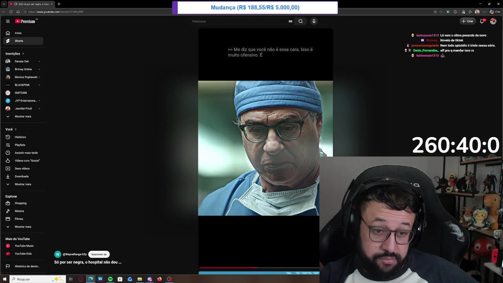Open File Explorer from the taskbar
503x283 pixels.
(140, 279)
